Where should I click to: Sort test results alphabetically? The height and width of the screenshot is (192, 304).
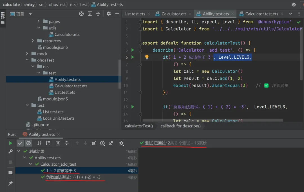click(39, 143)
